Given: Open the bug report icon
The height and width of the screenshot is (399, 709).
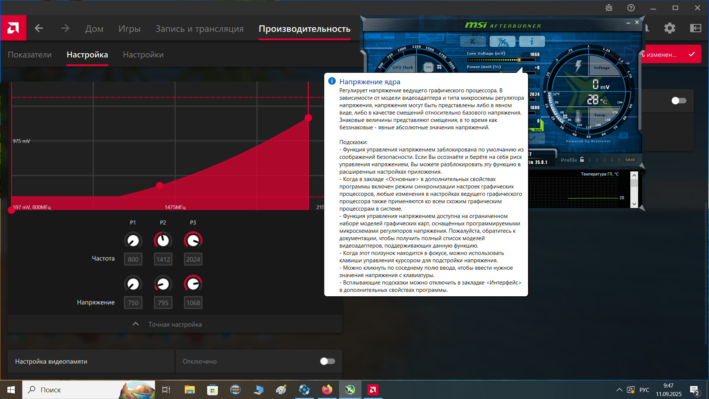Looking at the screenshot, I should coord(609,8).
